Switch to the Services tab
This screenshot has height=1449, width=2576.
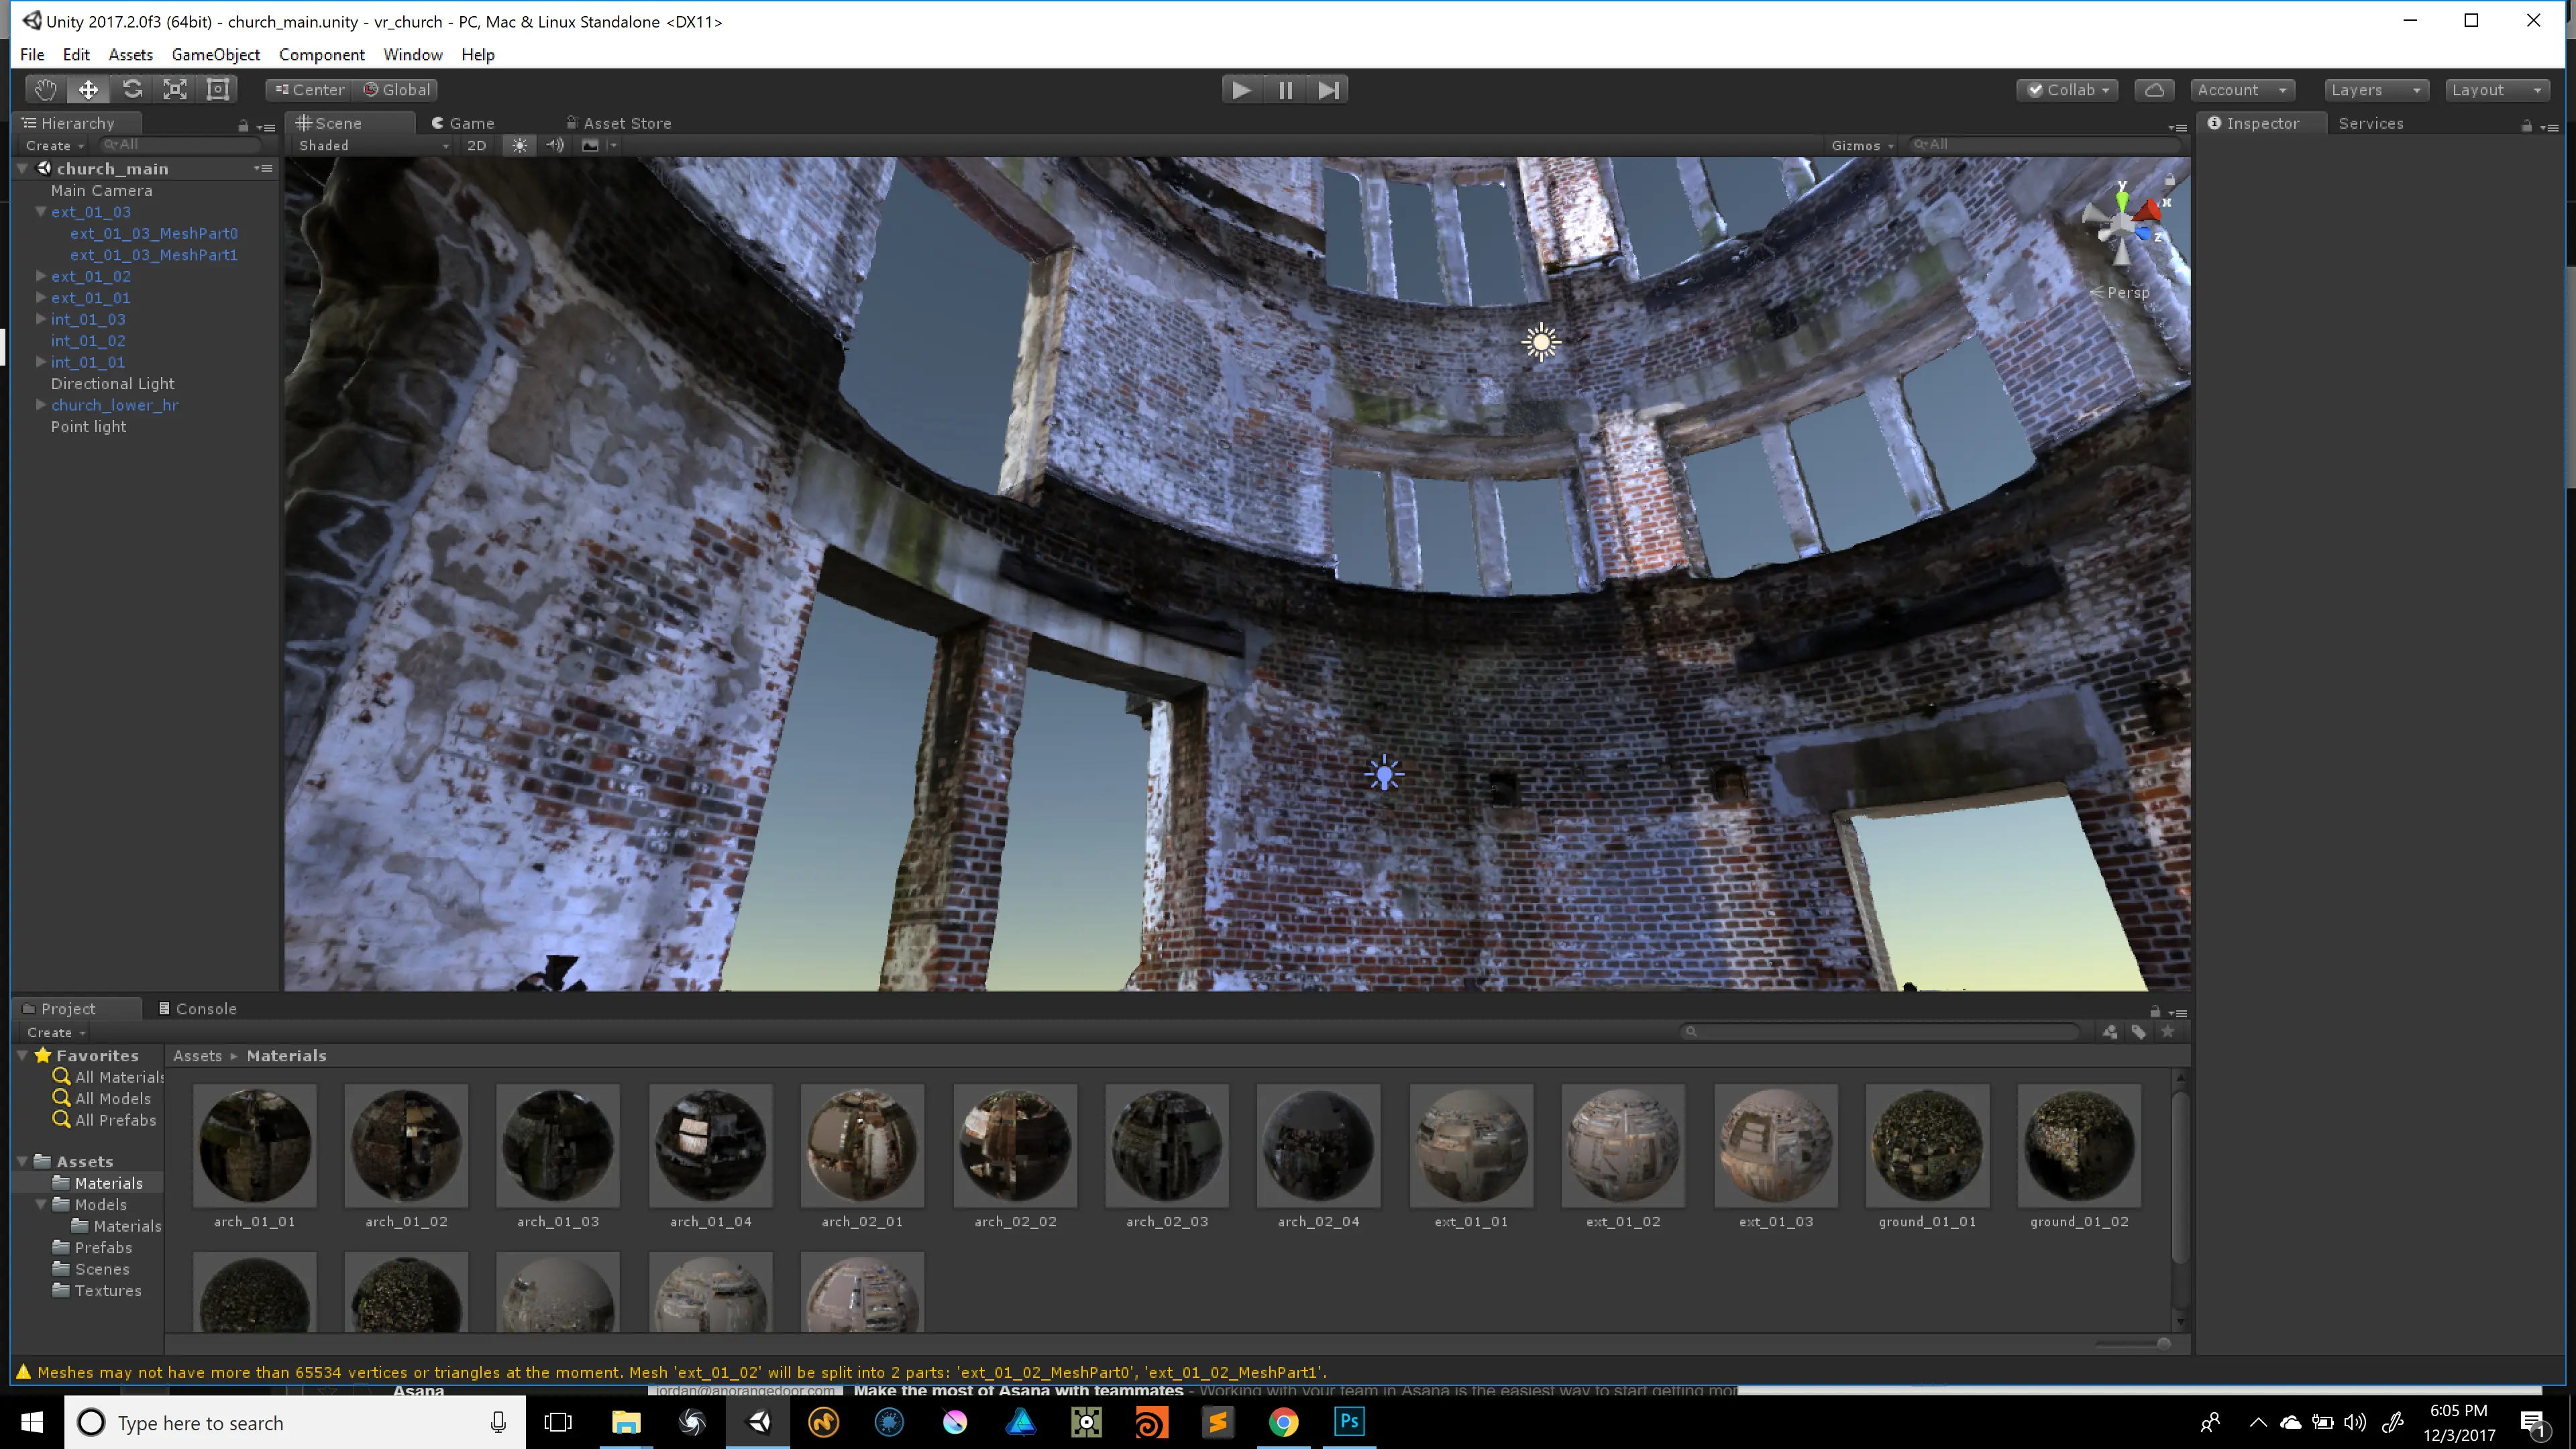tap(2370, 123)
